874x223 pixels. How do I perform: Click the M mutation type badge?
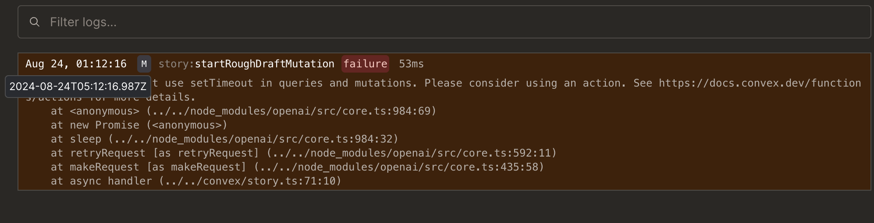tap(144, 64)
